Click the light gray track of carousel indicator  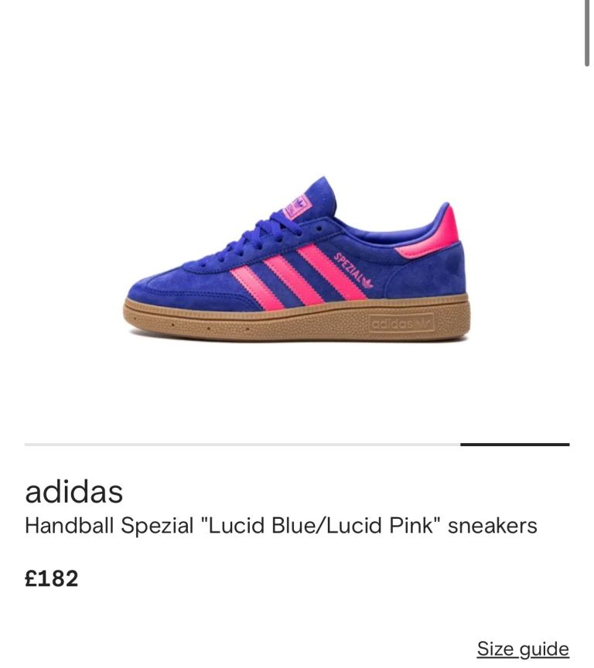pyautogui.click(x=242, y=445)
